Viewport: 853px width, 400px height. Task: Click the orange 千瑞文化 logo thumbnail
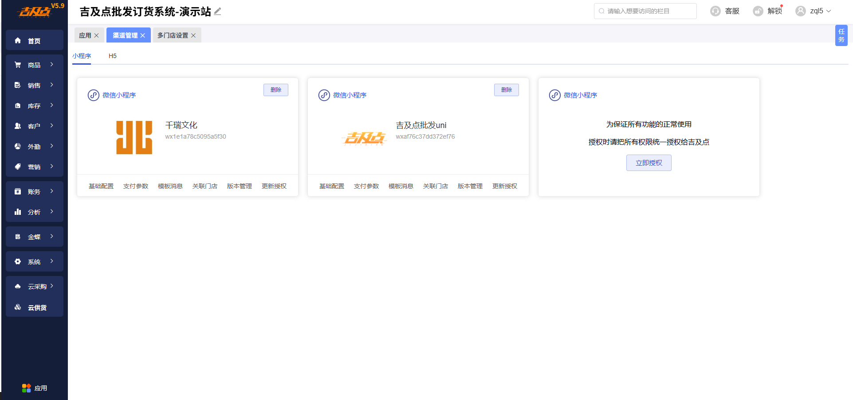click(134, 137)
